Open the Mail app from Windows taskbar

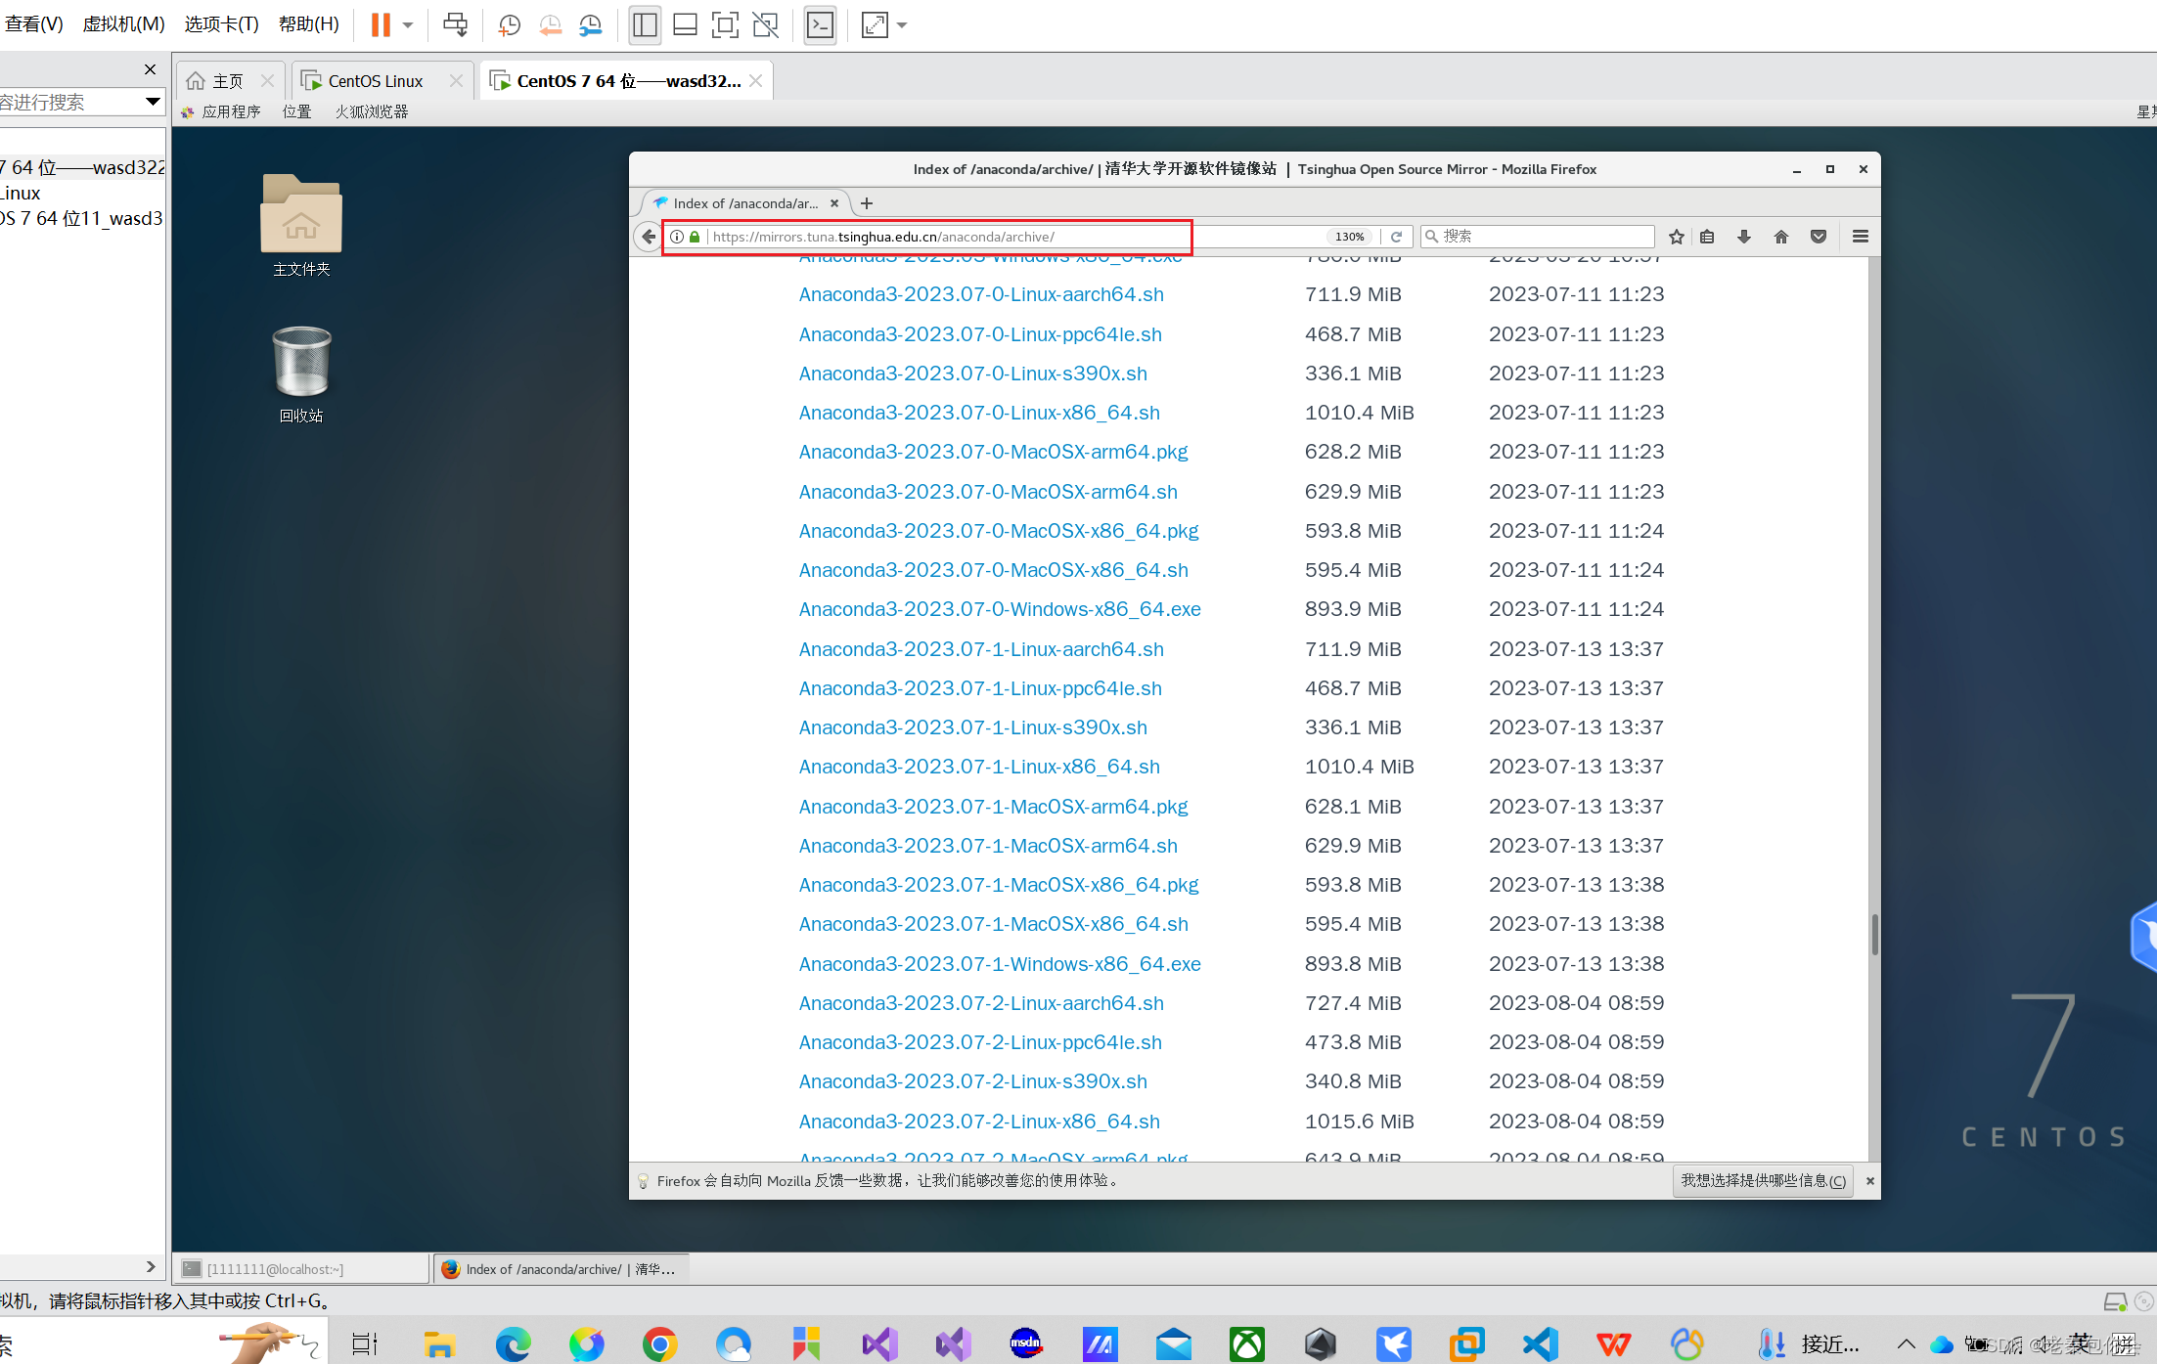tap(1173, 1344)
